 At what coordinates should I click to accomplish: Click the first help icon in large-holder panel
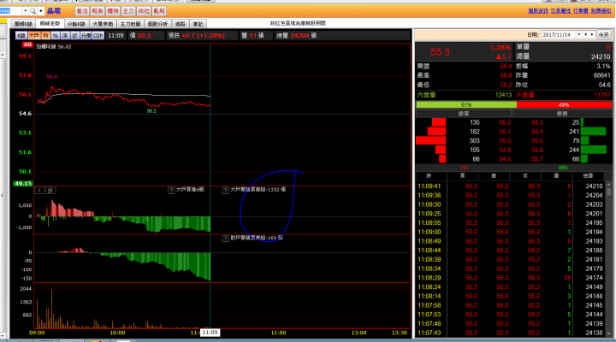coord(39,191)
